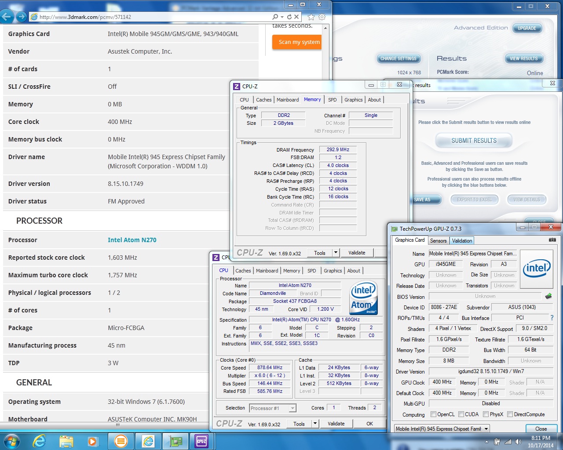The height and width of the screenshot is (450, 563).
Task: Click the stop loading X in address bar
Action: pos(296,17)
